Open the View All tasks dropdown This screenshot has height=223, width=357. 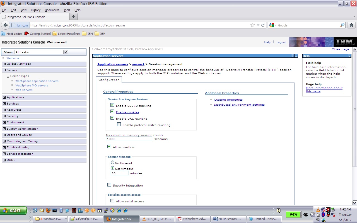(65, 52)
